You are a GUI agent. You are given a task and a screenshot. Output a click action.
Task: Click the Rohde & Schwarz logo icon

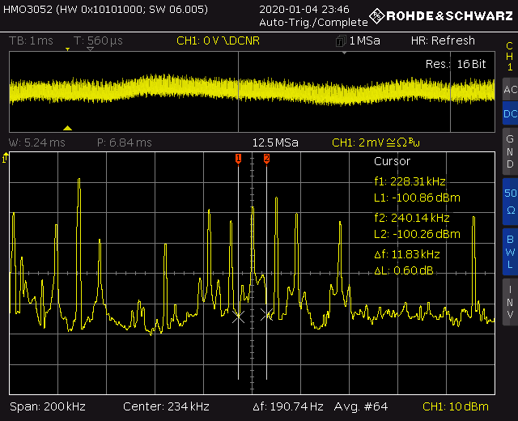(377, 16)
